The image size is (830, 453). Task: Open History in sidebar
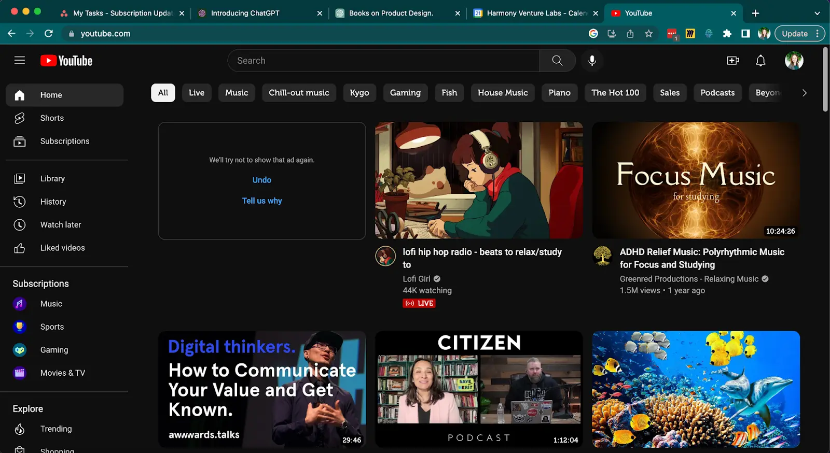(x=64, y=202)
